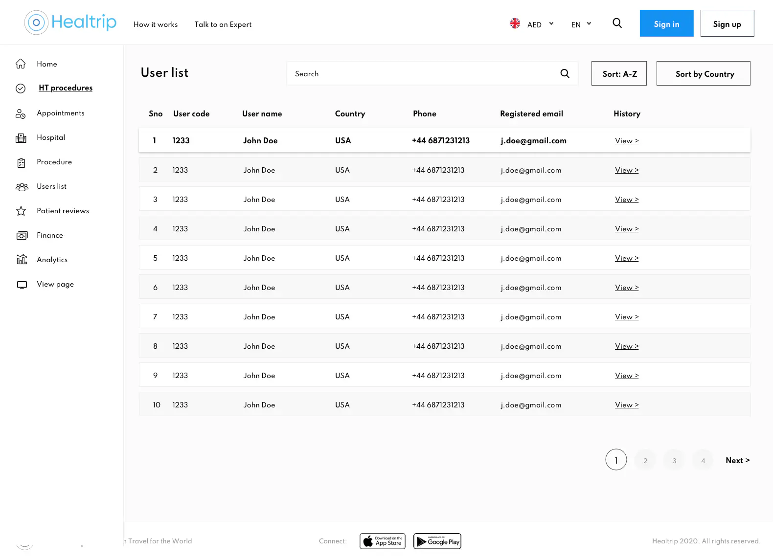Click the Users list group icon
This screenshot has height=560, width=773.
pos(22,187)
